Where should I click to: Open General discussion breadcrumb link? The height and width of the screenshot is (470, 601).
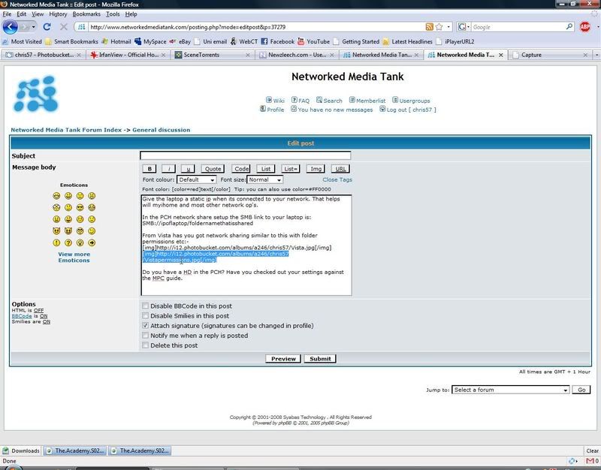click(x=161, y=130)
